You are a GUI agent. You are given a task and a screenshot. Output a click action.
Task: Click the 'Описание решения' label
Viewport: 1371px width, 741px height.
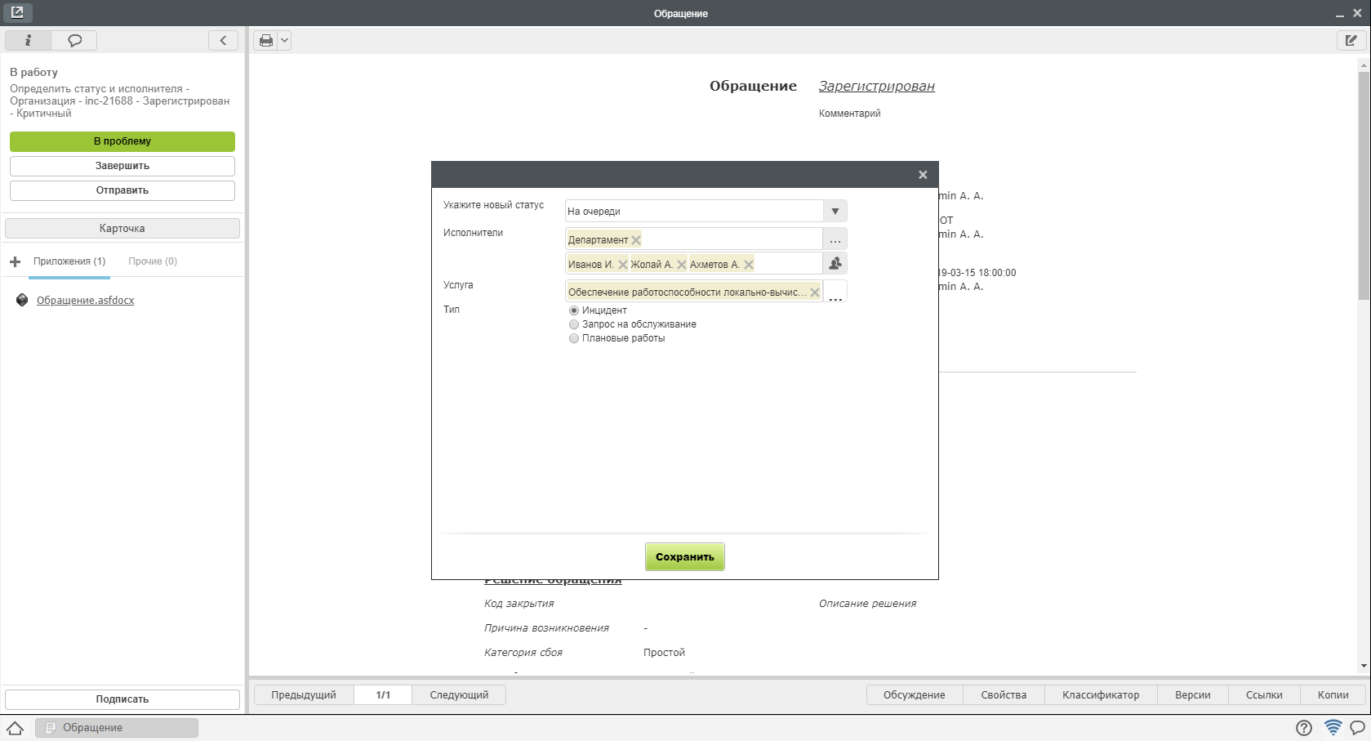click(867, 604)
